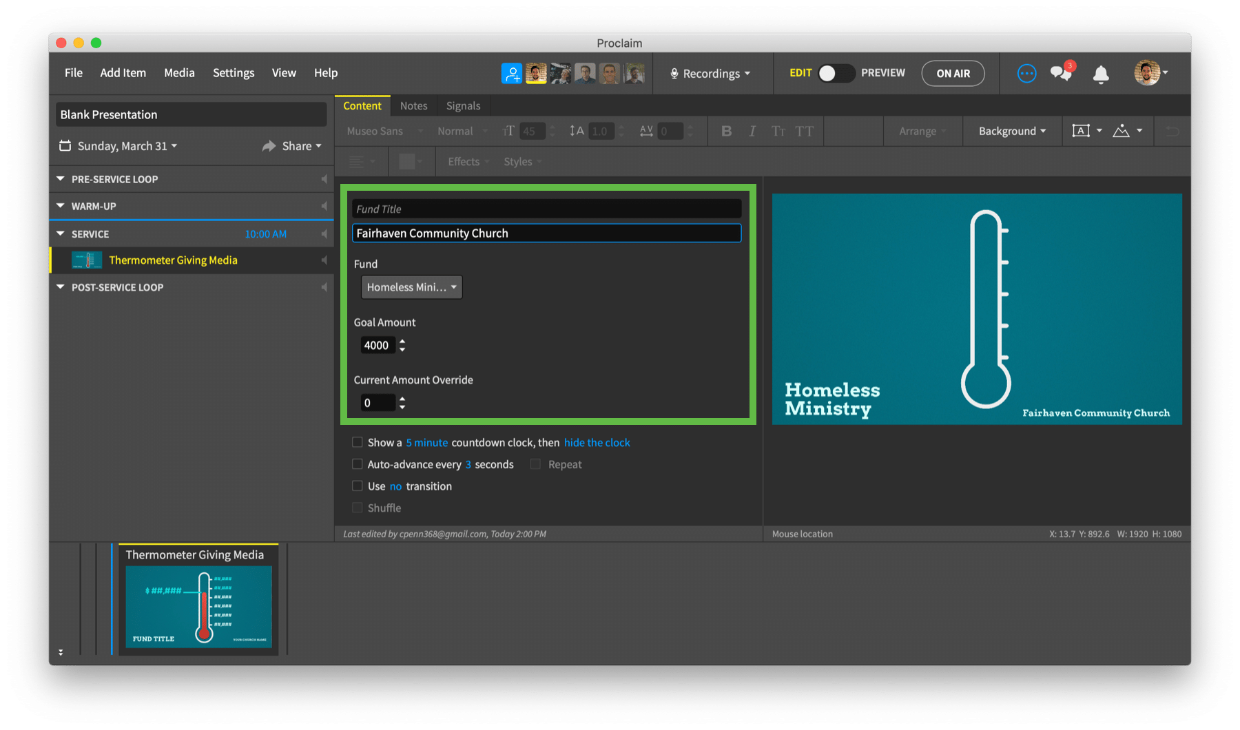The width and height of the screenshot is (1240, 730).
Task: Click the all caps TT icon
Action: [805, 131]
